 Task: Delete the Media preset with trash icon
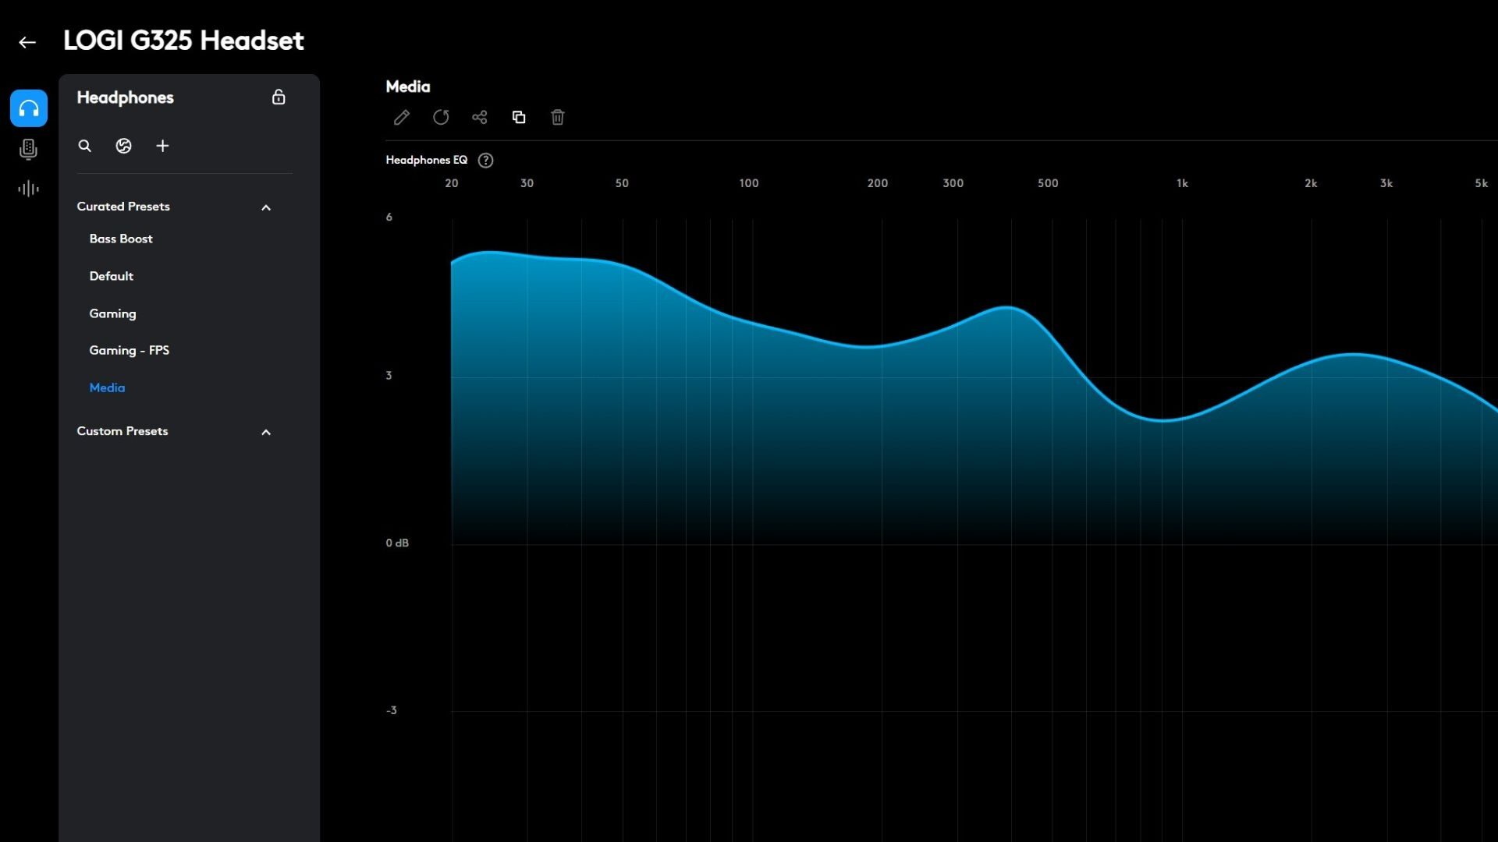tap(558, 117)
